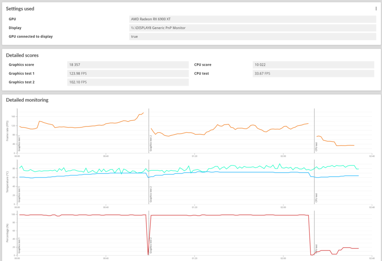Open the three-dot menu in Settings used
382x261 pixels.
point(376,8)
